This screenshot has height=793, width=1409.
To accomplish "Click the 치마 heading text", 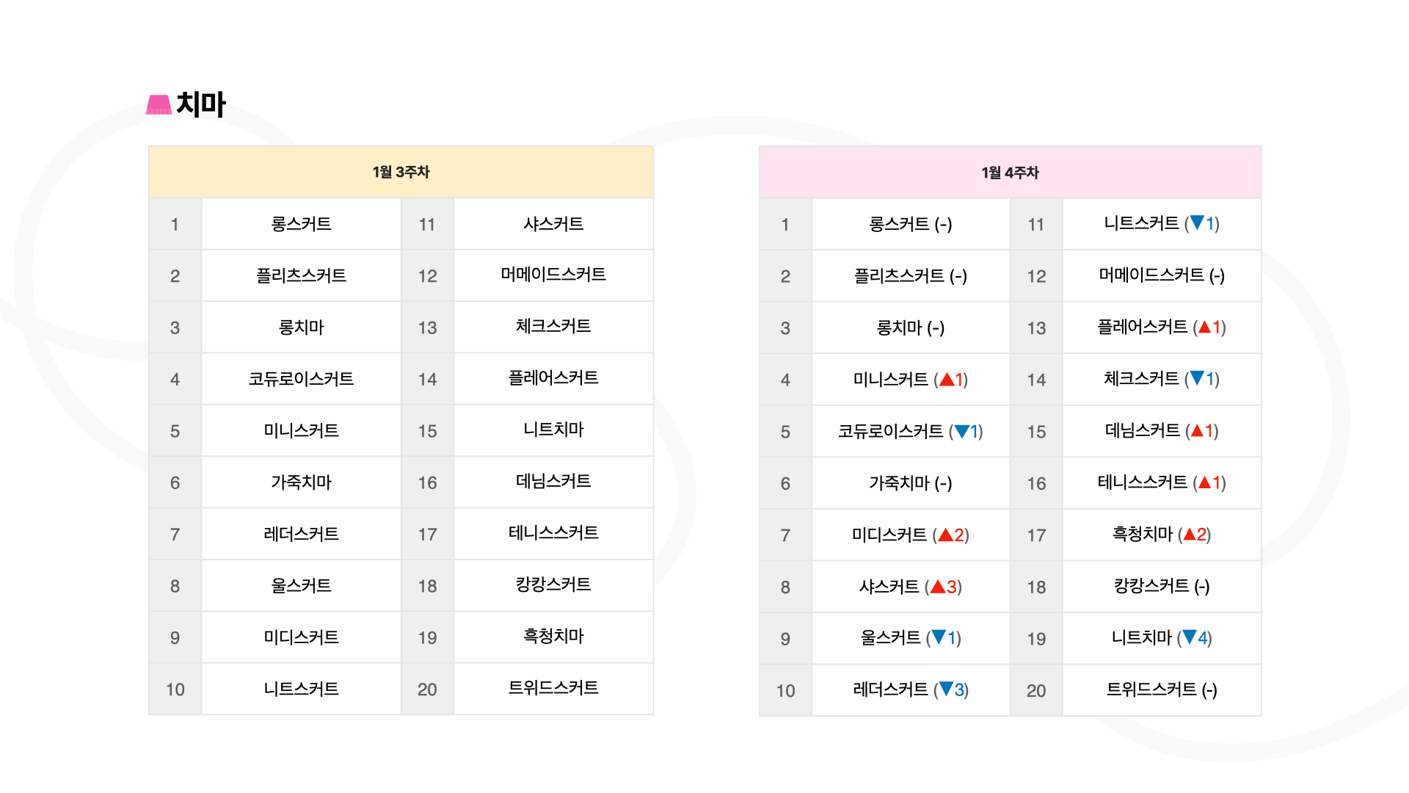I will (x=201, y=104).
